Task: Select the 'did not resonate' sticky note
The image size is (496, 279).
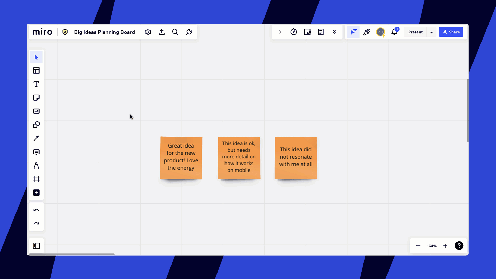Action: tap(296, 158)
